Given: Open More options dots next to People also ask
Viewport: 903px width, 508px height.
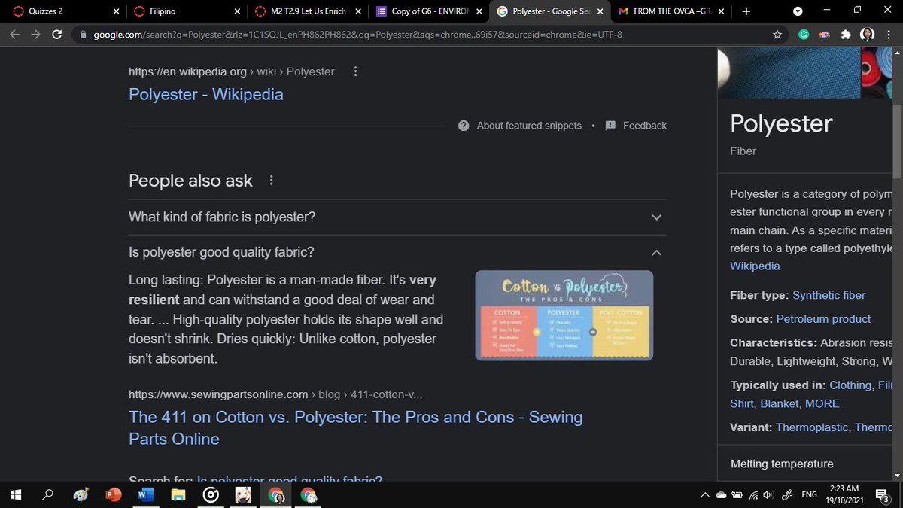Looking at the screenshot, I should coord(272,181).
